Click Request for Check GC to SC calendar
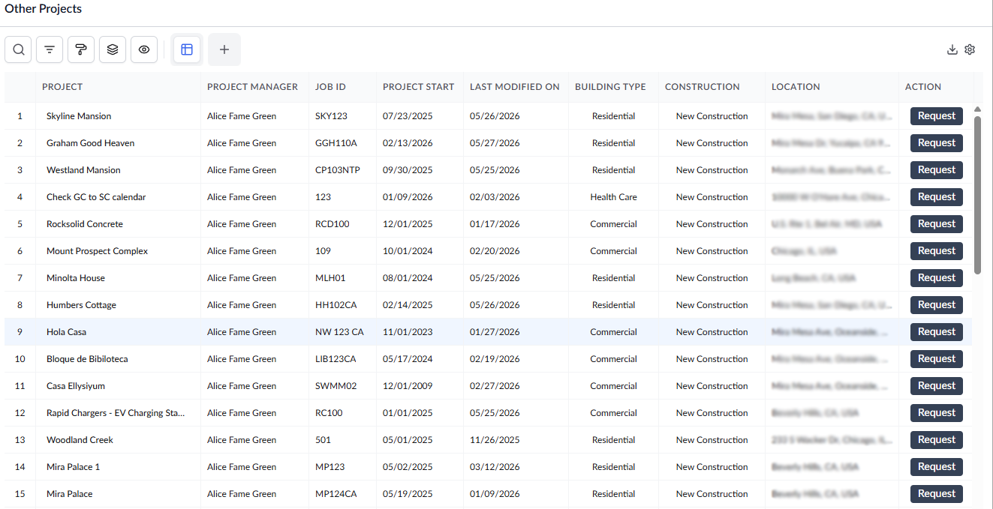Screen dimensions: 993x509 click(937, 197)
